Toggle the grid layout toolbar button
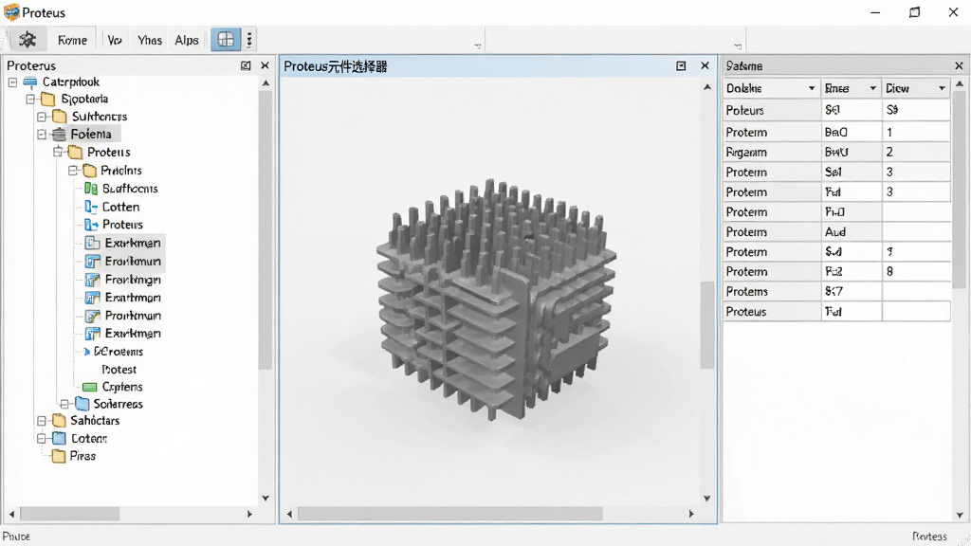Viewport: 971px width, 546px height. click(226, 40)
